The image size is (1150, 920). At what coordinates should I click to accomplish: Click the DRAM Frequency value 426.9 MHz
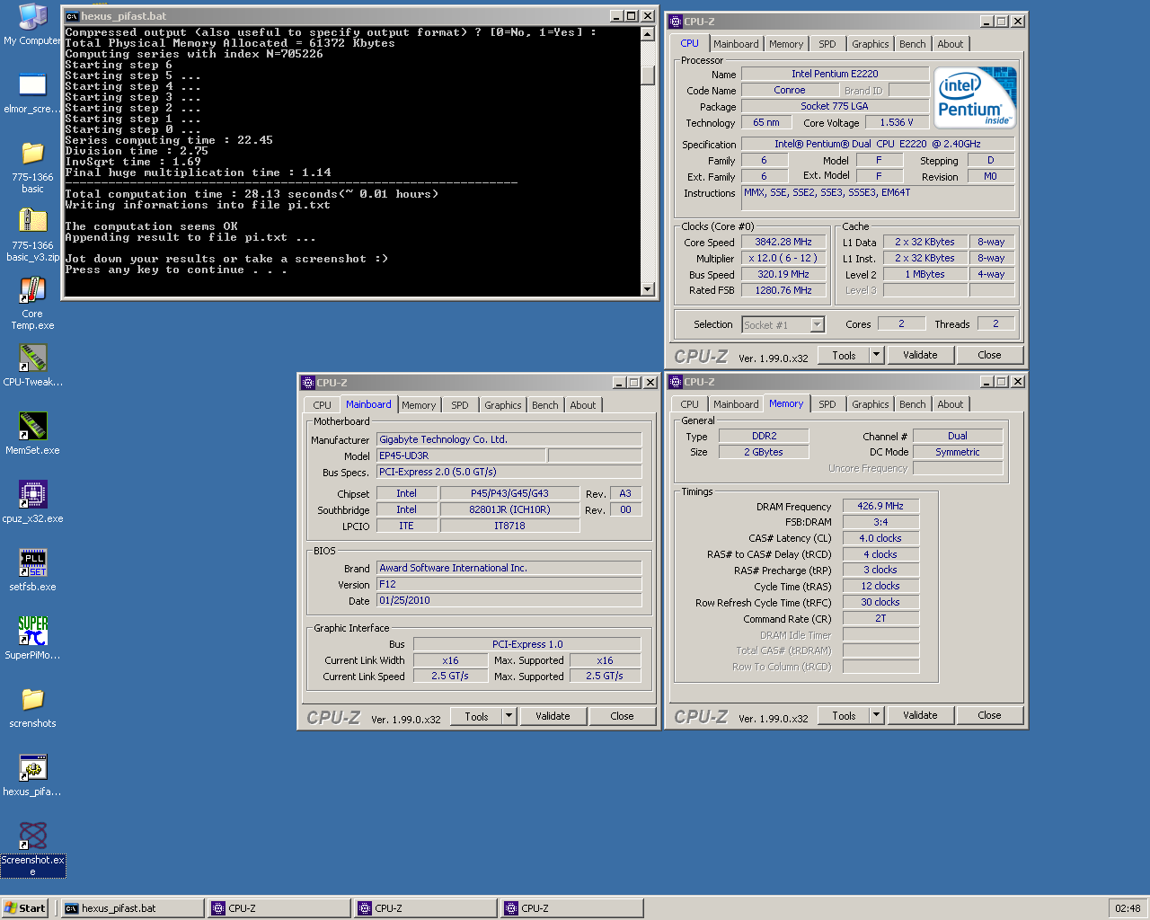pos(880,506)
